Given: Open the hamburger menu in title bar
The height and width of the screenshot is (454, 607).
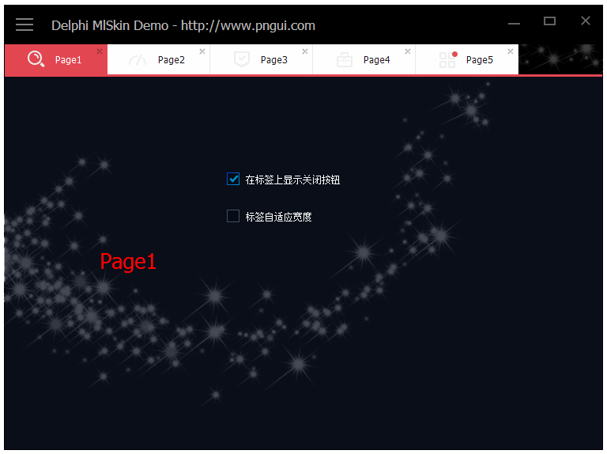Looking at the screenshot, I should (x=25, y=25).
